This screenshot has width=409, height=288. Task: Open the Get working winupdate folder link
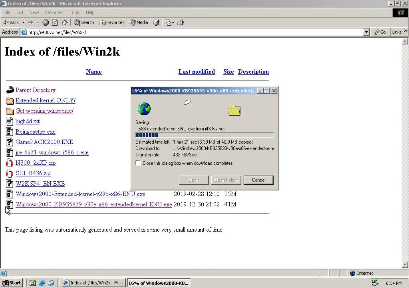[44, 111]
